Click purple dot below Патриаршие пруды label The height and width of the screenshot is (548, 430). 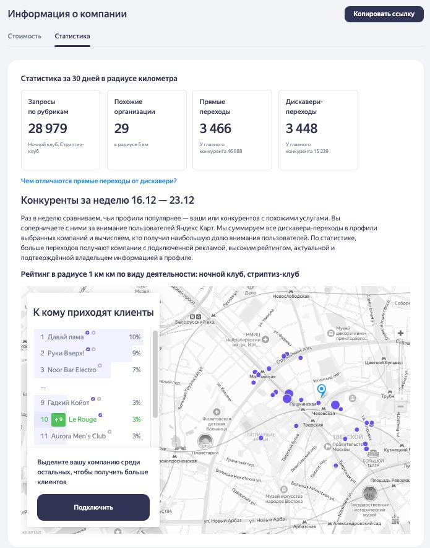click(x=260, y=438)
